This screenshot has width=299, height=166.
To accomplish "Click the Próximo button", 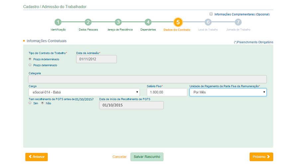I will [x=261, y=157].
